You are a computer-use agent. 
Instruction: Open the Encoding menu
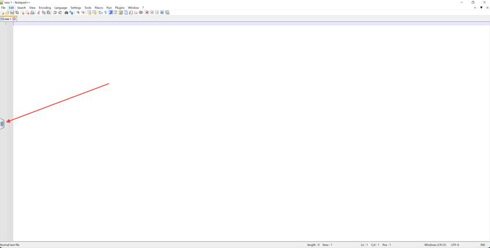[x=45, y=7]
